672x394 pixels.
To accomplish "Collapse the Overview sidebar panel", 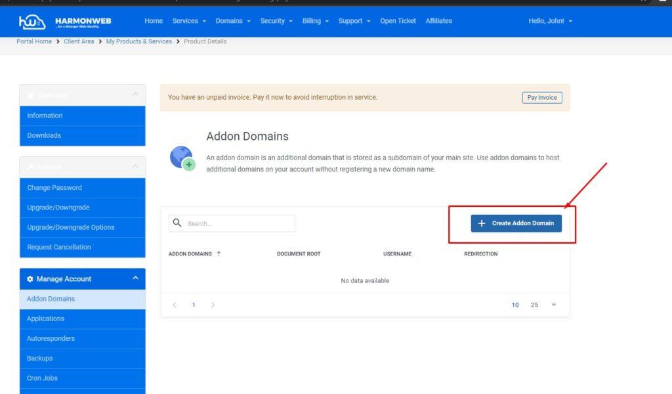I will point(135,95).
